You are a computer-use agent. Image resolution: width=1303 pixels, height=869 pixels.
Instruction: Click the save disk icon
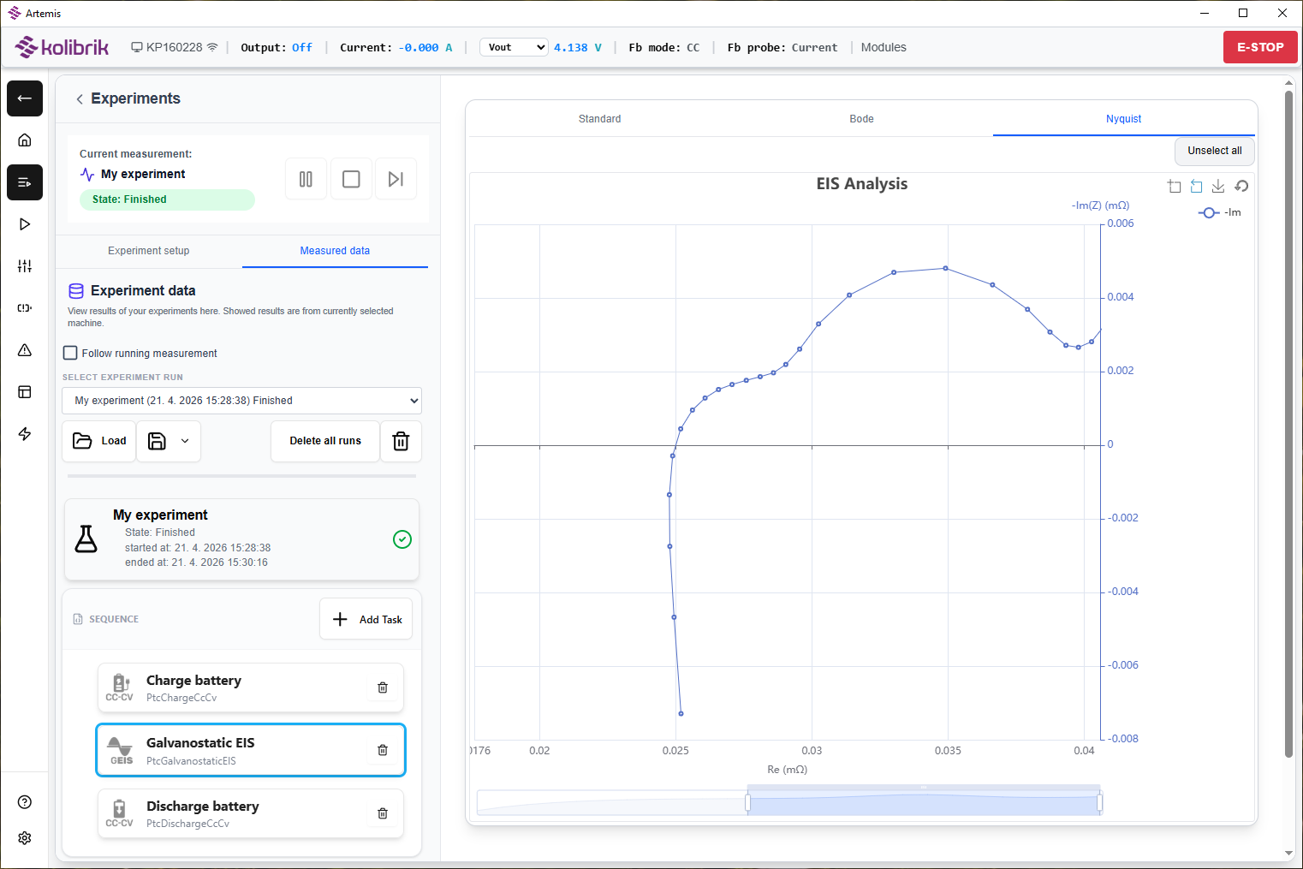[x=157, y=441]
